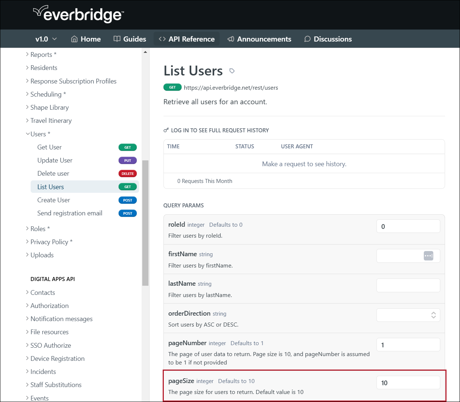Expand the Device Registration section
The height and width of the screenshot is (402, 460).
[x=55, y=358]
